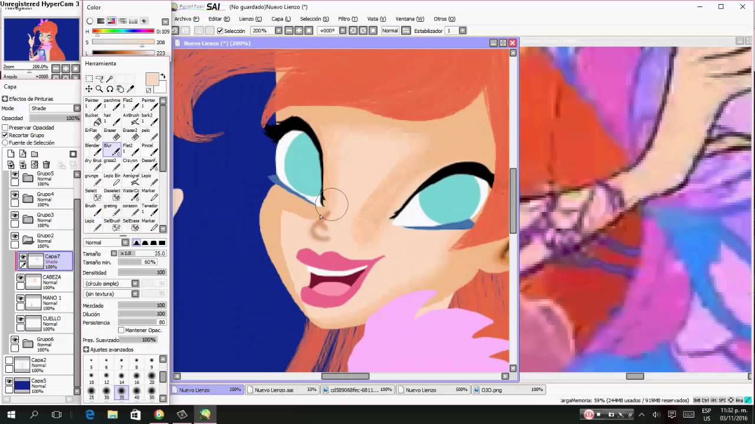Pick the flat square brush edge shape

162,243
